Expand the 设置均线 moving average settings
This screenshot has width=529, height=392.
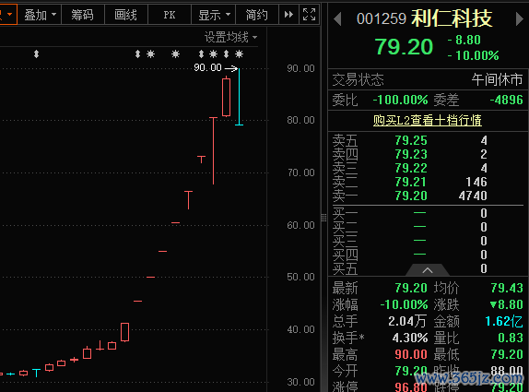click(x=230, y=37)
